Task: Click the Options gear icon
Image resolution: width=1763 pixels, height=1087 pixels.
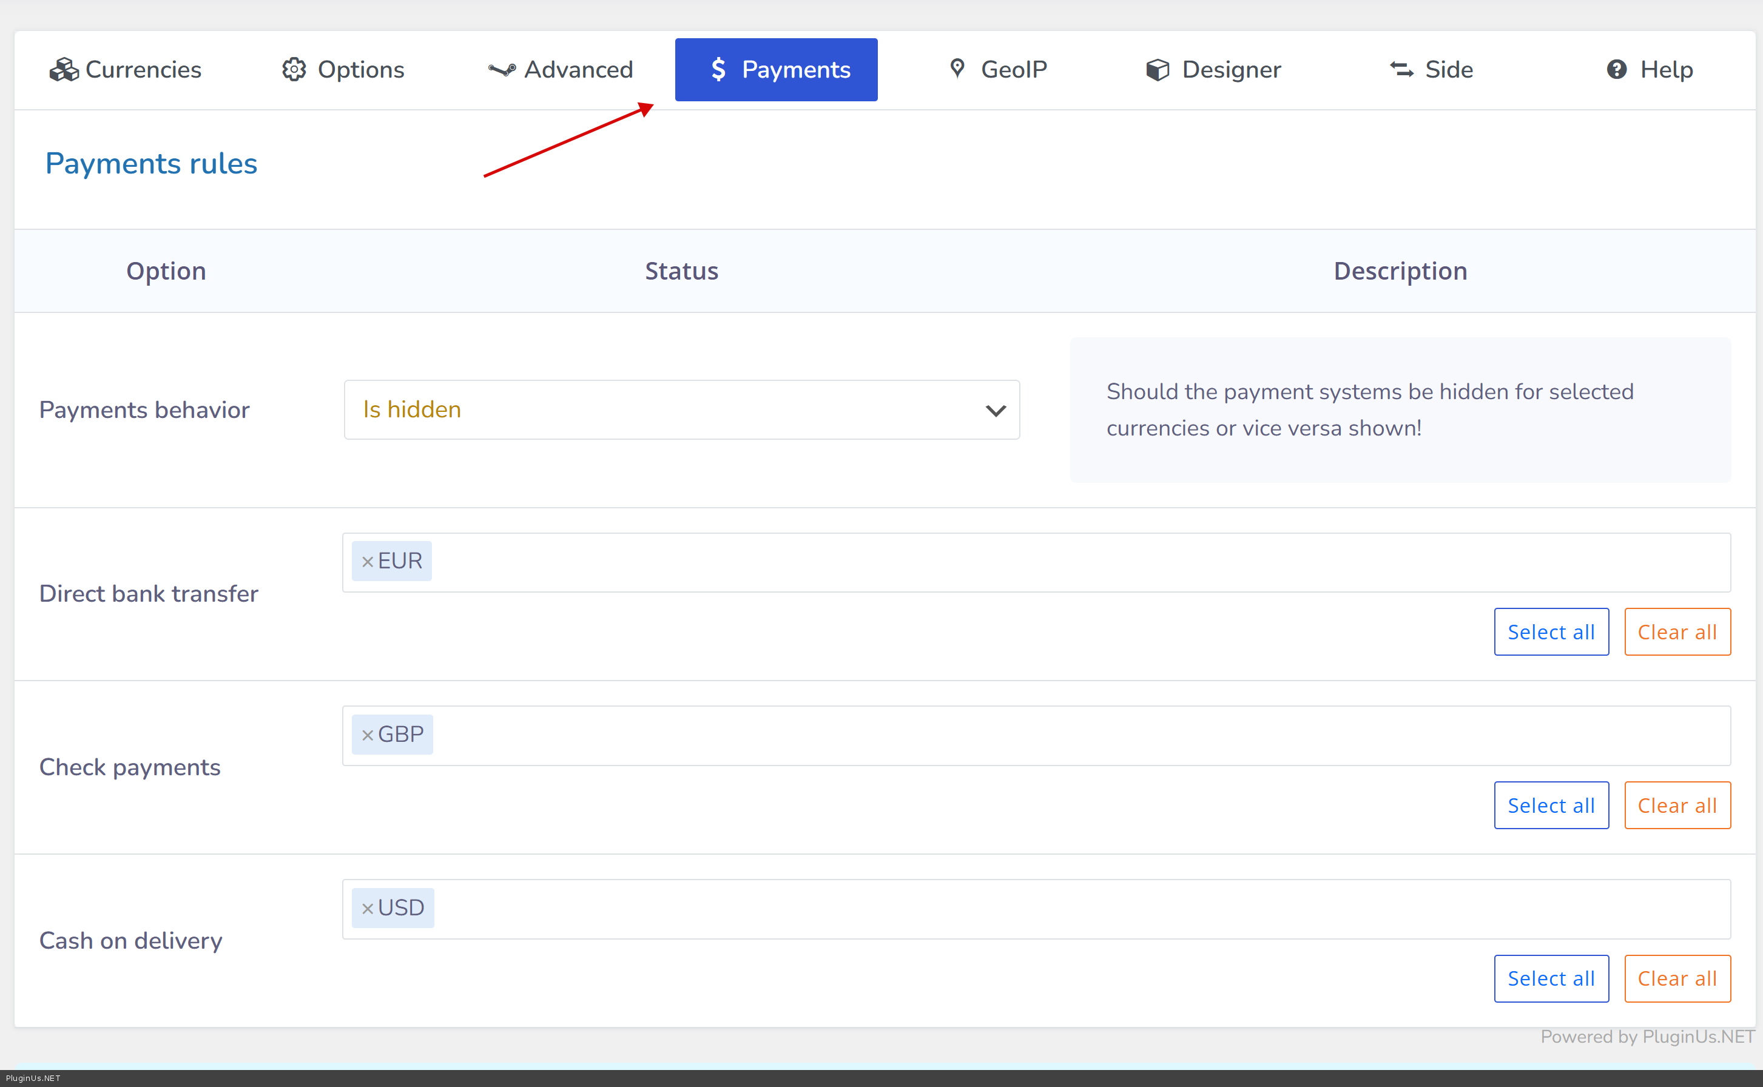Action: coord(294,70)
